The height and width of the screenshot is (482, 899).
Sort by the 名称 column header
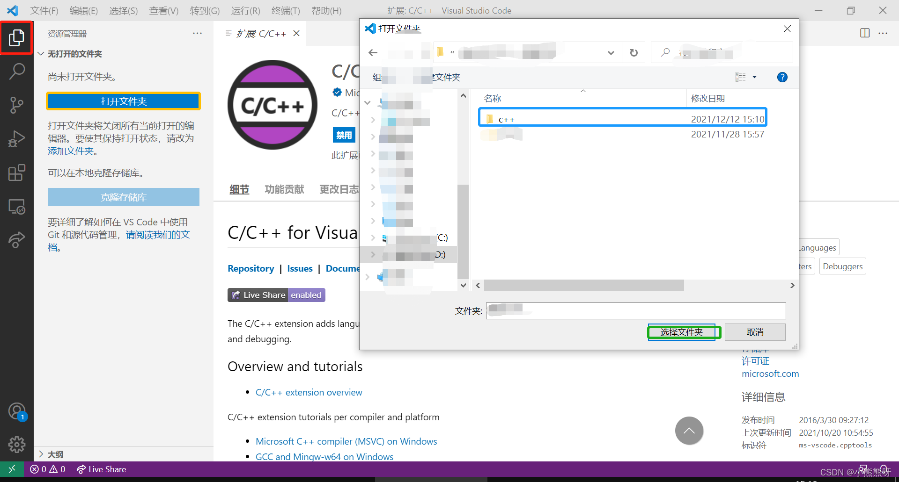[x=493, y=98]
